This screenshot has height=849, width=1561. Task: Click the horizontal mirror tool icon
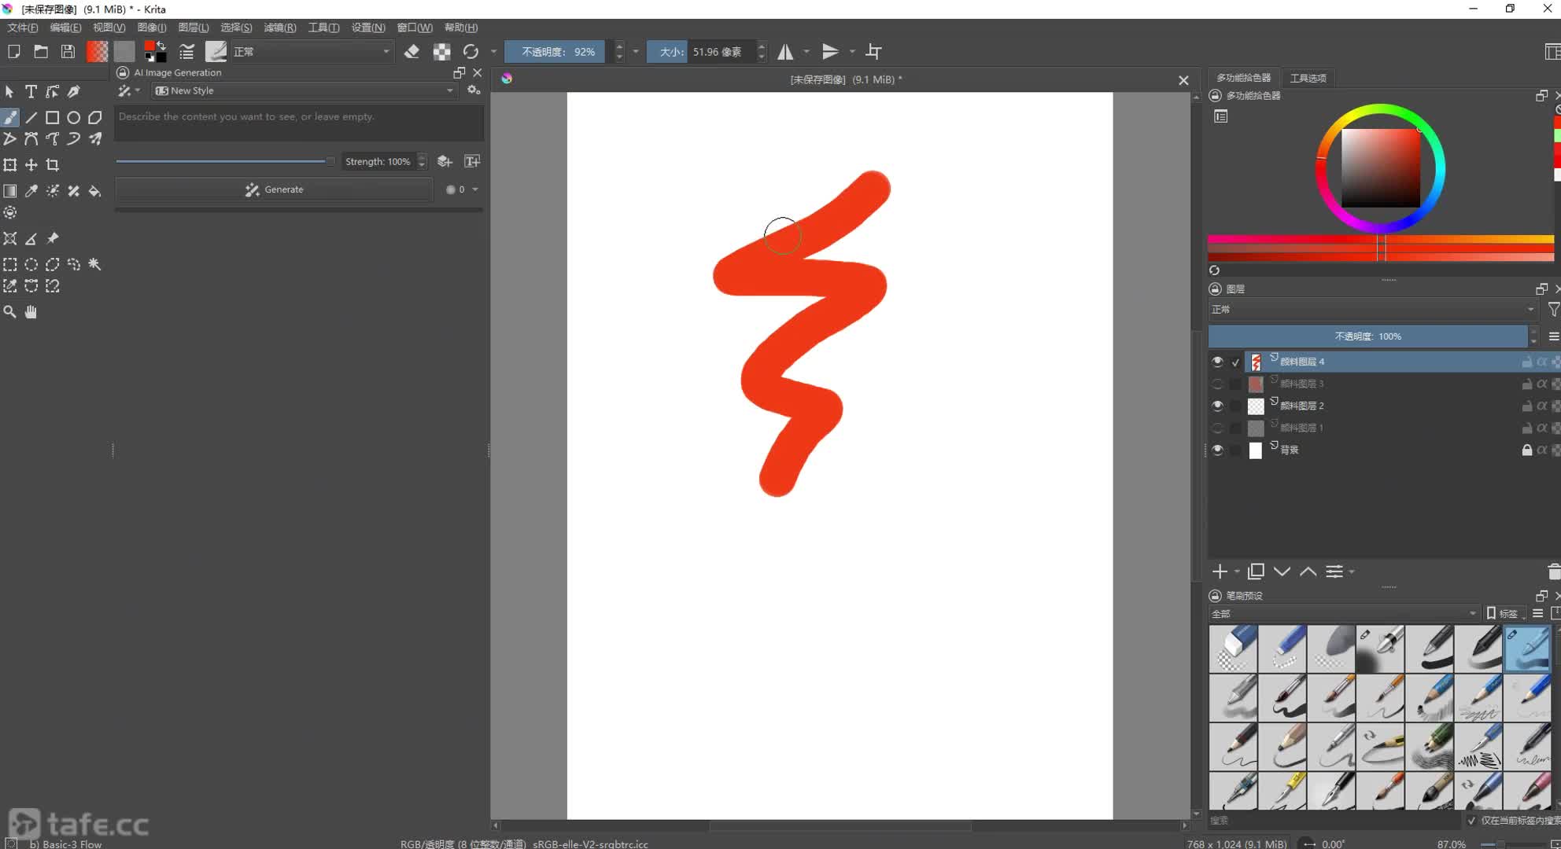click(785, 52)
